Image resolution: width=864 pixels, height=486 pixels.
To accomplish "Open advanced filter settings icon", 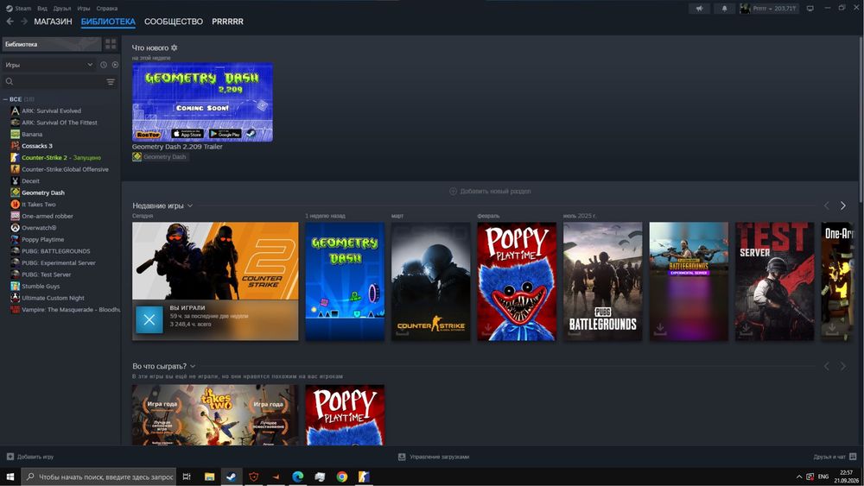I will pos(111,81).
